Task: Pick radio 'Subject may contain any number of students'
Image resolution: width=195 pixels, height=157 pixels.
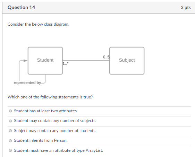Action: tap(10, 131)
